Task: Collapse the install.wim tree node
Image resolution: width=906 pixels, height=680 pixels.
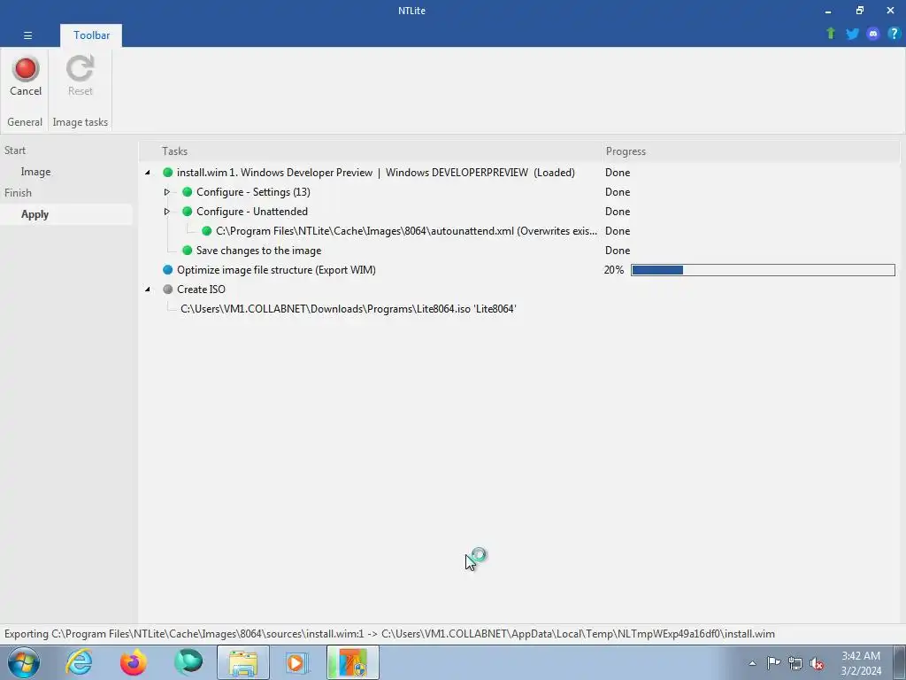Action: (x=148, y=173)
